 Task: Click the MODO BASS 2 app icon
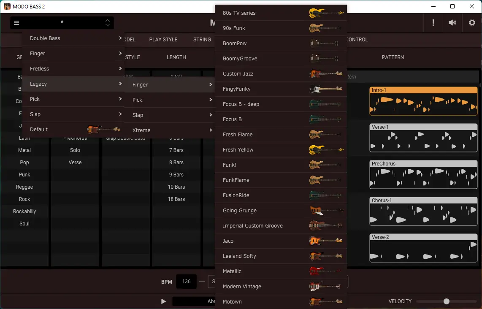7,6
